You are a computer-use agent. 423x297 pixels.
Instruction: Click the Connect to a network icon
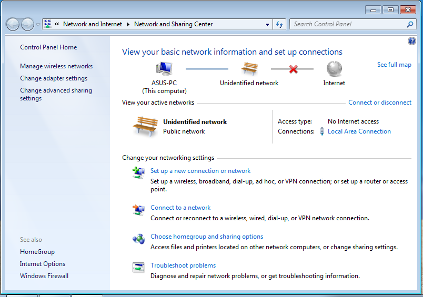tap(139, 210)
